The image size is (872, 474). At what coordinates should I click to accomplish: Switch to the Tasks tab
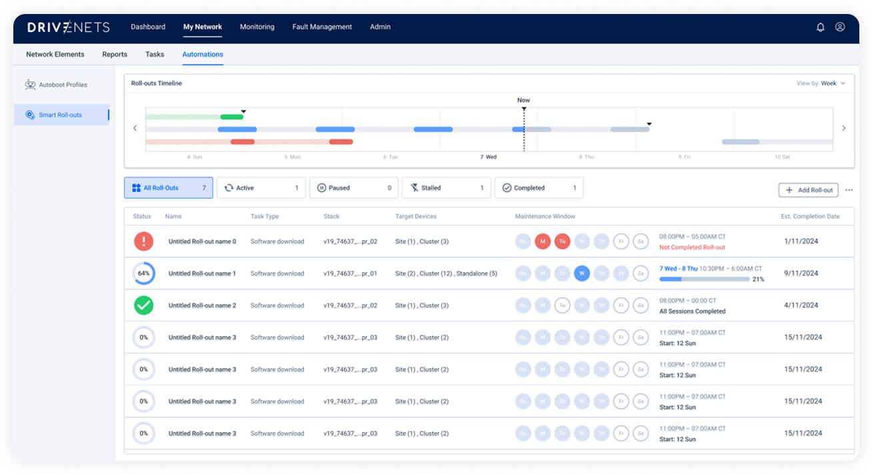click(155, 55)
